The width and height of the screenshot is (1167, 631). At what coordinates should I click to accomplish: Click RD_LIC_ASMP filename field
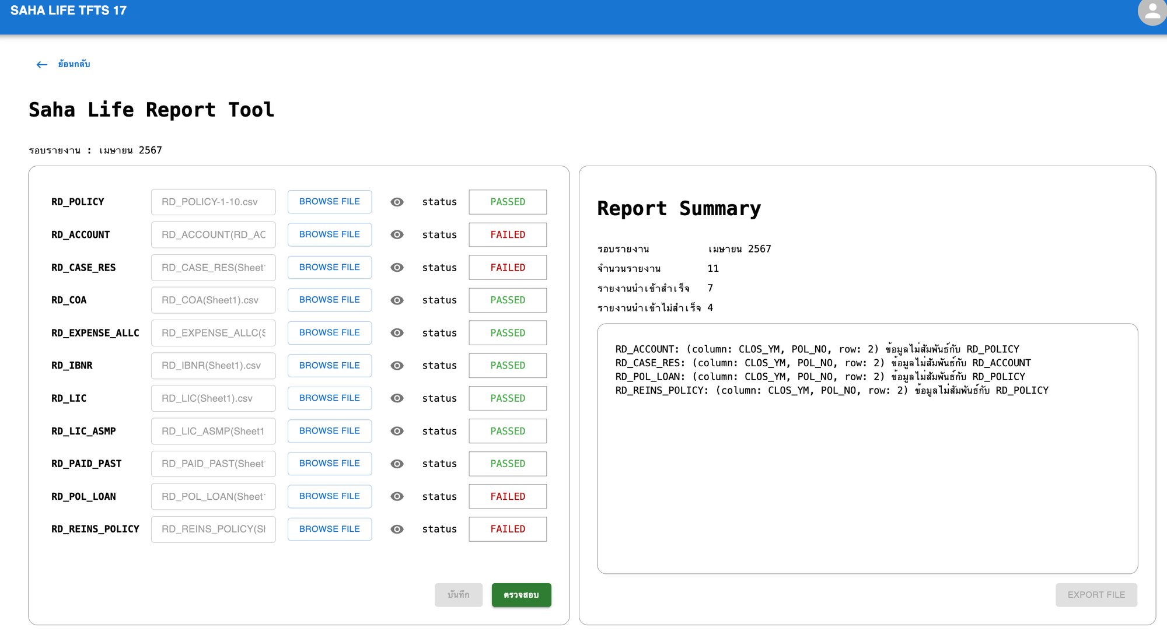pyautogui.click(x=213, y=431)
